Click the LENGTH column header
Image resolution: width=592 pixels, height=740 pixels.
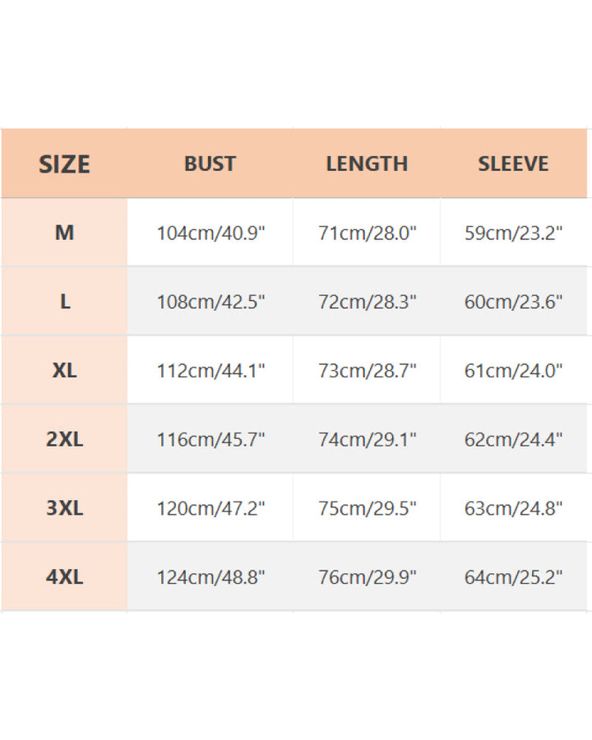point(367,164)
